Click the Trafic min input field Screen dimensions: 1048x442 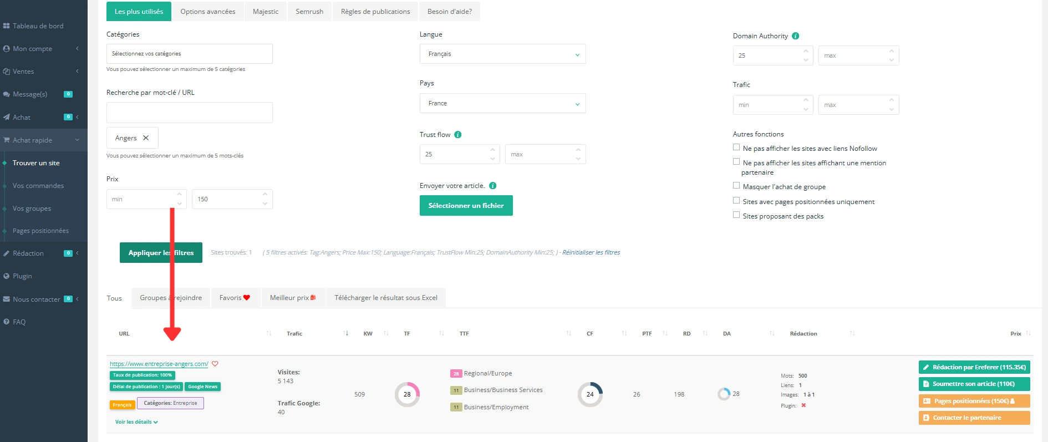(773, 105)
